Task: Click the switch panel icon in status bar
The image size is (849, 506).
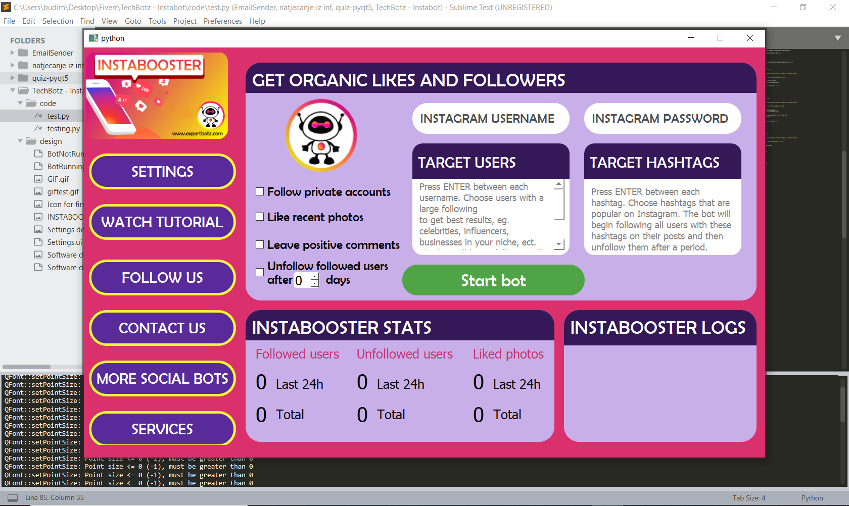Action: click(x=13, y=497)
